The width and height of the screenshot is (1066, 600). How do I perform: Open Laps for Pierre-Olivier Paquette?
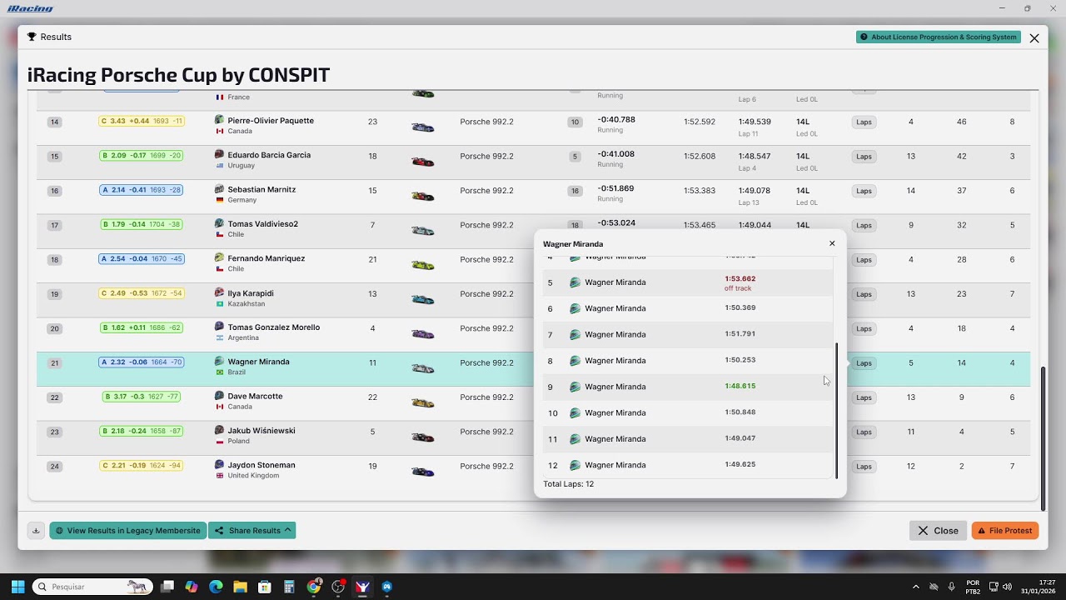tap(864, 122)
